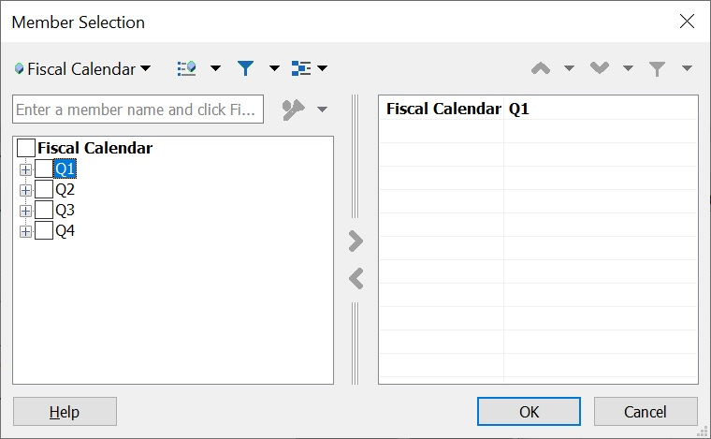
Task: Tick the Q3 member checkbox
Action: (x=44, y=210)
